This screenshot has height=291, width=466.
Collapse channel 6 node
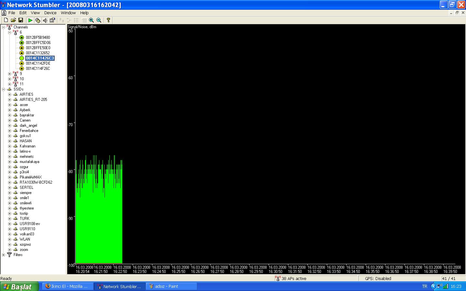pos(9,32)
